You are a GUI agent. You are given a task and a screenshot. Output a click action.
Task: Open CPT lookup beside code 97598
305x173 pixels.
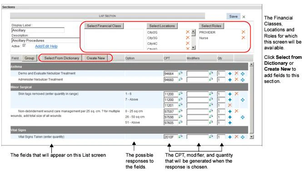[181, 117]
